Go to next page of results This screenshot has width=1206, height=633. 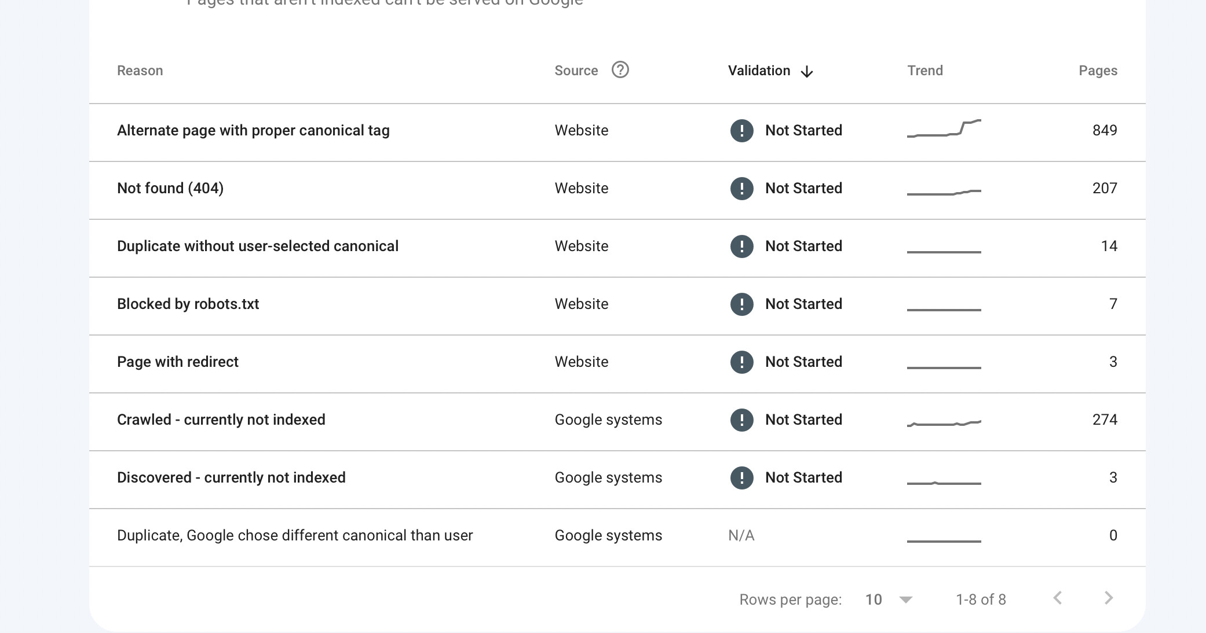click(1108, 598)
